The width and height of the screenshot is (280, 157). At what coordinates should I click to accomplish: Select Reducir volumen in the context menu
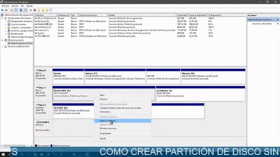122,121
